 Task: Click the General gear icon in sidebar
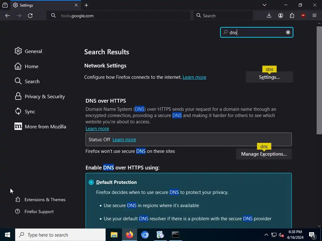point(18,51)
